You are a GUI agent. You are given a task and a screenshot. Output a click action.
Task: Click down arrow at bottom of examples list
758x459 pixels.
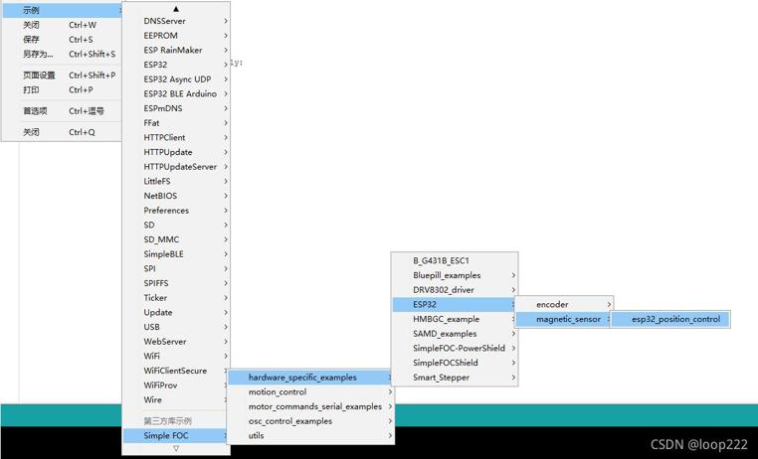click(176, 448)
